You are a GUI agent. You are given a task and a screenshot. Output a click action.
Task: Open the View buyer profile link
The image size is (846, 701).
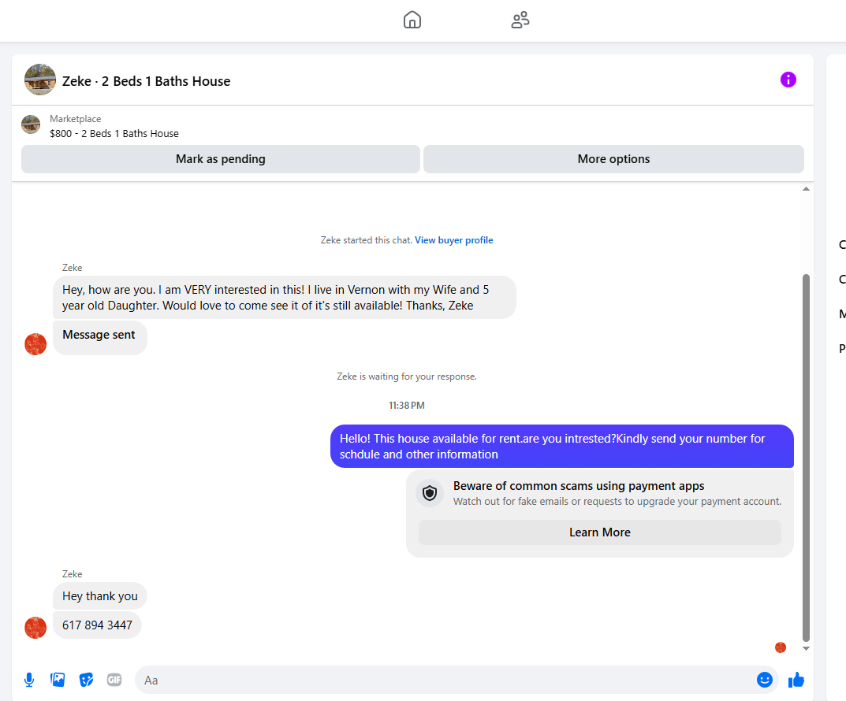pyautogui.click(x=454, y=240)
